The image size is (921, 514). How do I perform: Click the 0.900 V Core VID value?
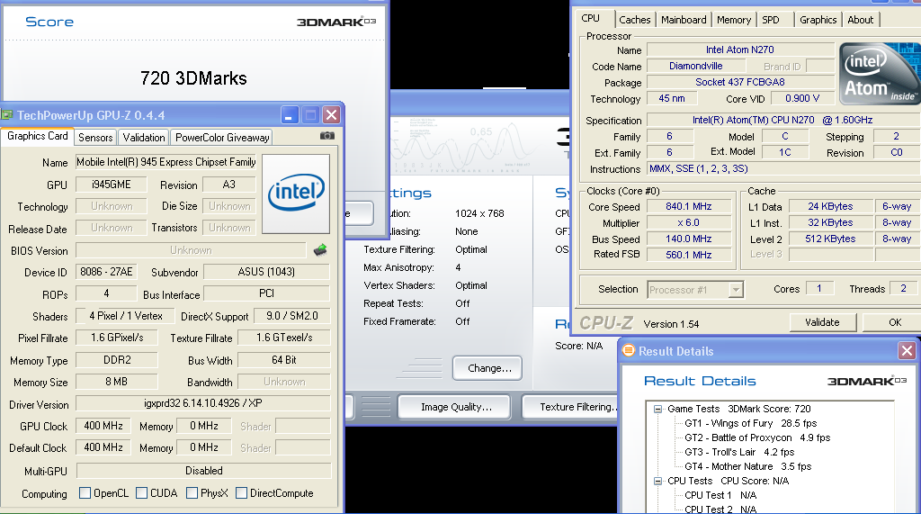(x=801, y=99)
